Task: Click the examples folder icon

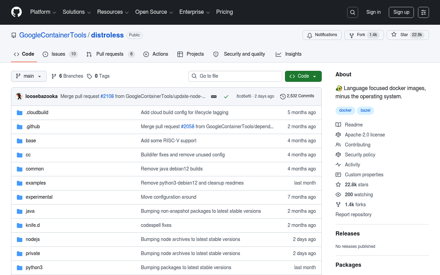Action: click(x=20, y=183)
